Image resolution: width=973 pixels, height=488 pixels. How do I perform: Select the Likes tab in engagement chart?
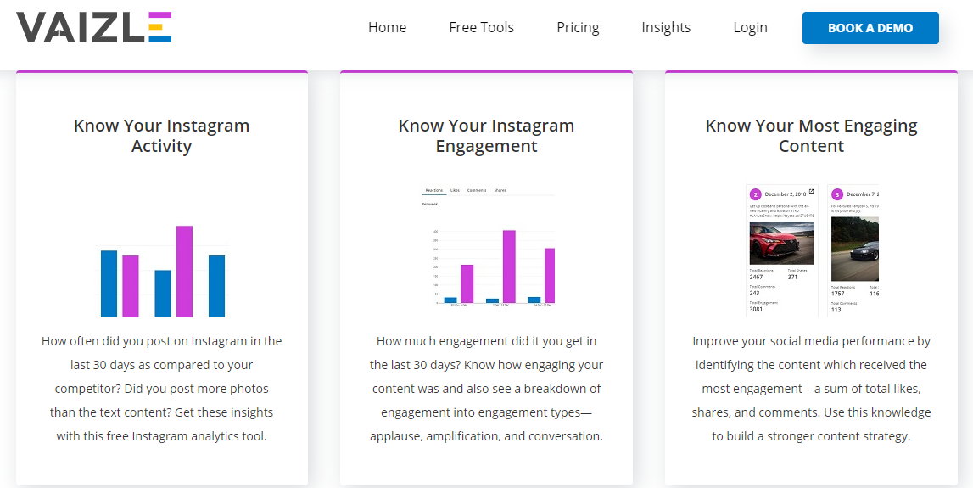point(455,191)
